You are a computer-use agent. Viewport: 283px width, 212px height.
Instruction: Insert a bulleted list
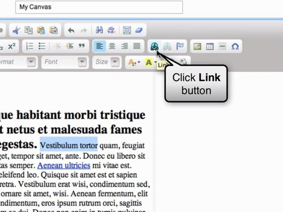pos(42,46)
